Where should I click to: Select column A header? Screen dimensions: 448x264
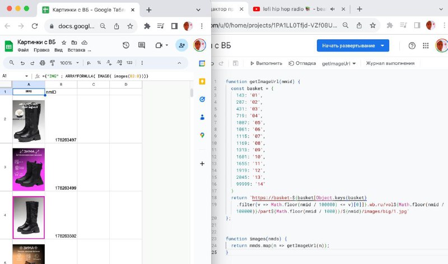click(29, 85)
